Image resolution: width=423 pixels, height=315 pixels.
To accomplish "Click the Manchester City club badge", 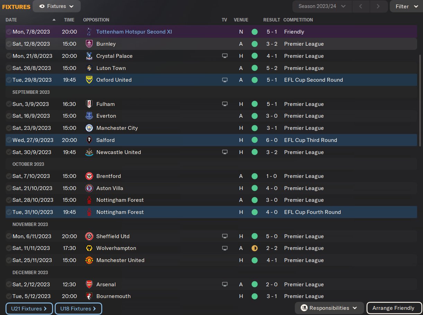I will tap(89, 128).
